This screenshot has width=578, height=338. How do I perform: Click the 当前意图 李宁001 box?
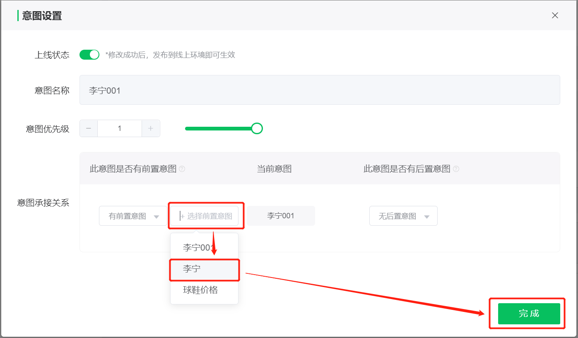(281, 216)
